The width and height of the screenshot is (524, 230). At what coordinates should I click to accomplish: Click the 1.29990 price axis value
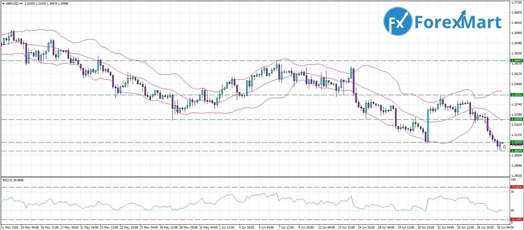516,166
